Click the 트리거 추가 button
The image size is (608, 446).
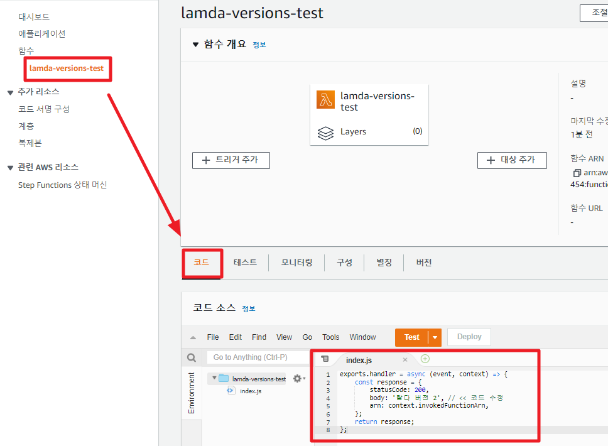(231, 160)
